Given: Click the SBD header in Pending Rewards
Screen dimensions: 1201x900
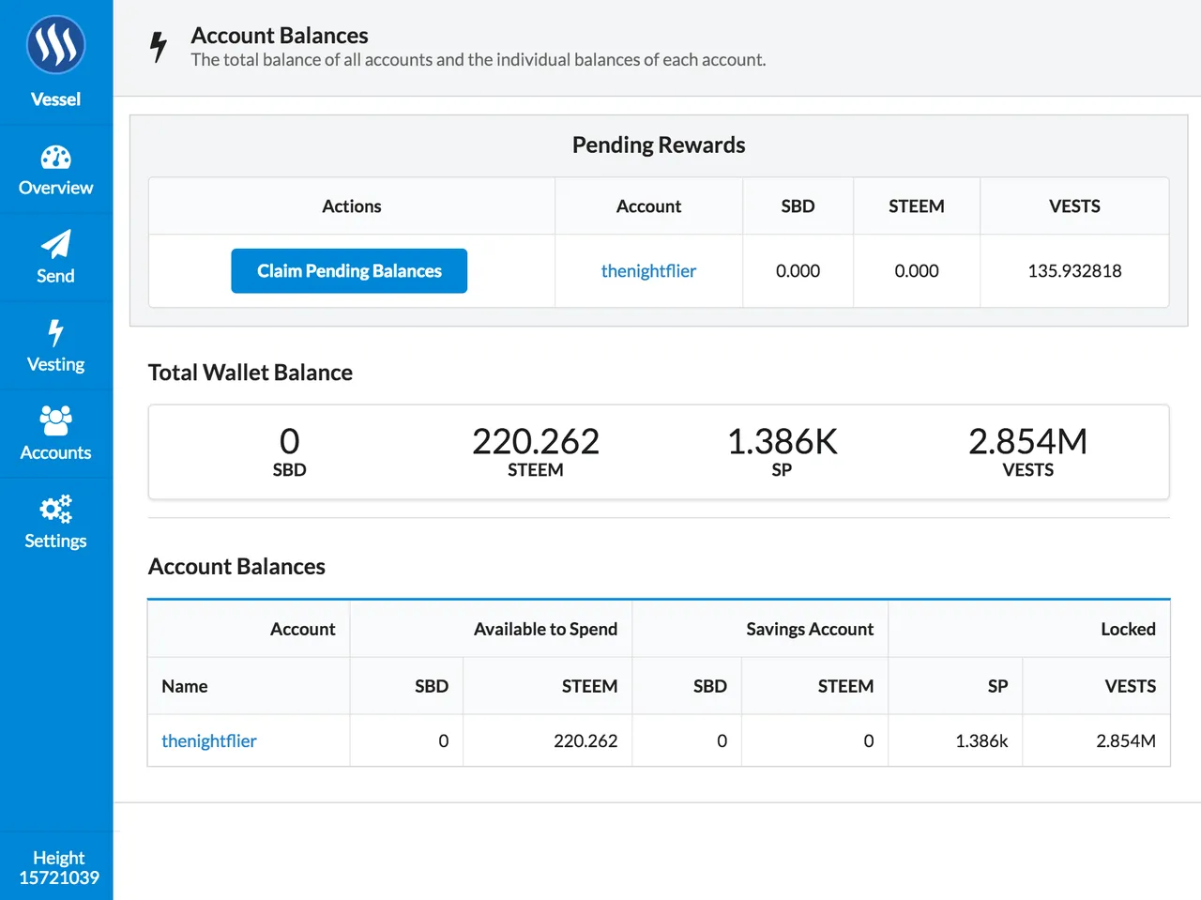Looking at the screenshot, I should tap(798, 206).
